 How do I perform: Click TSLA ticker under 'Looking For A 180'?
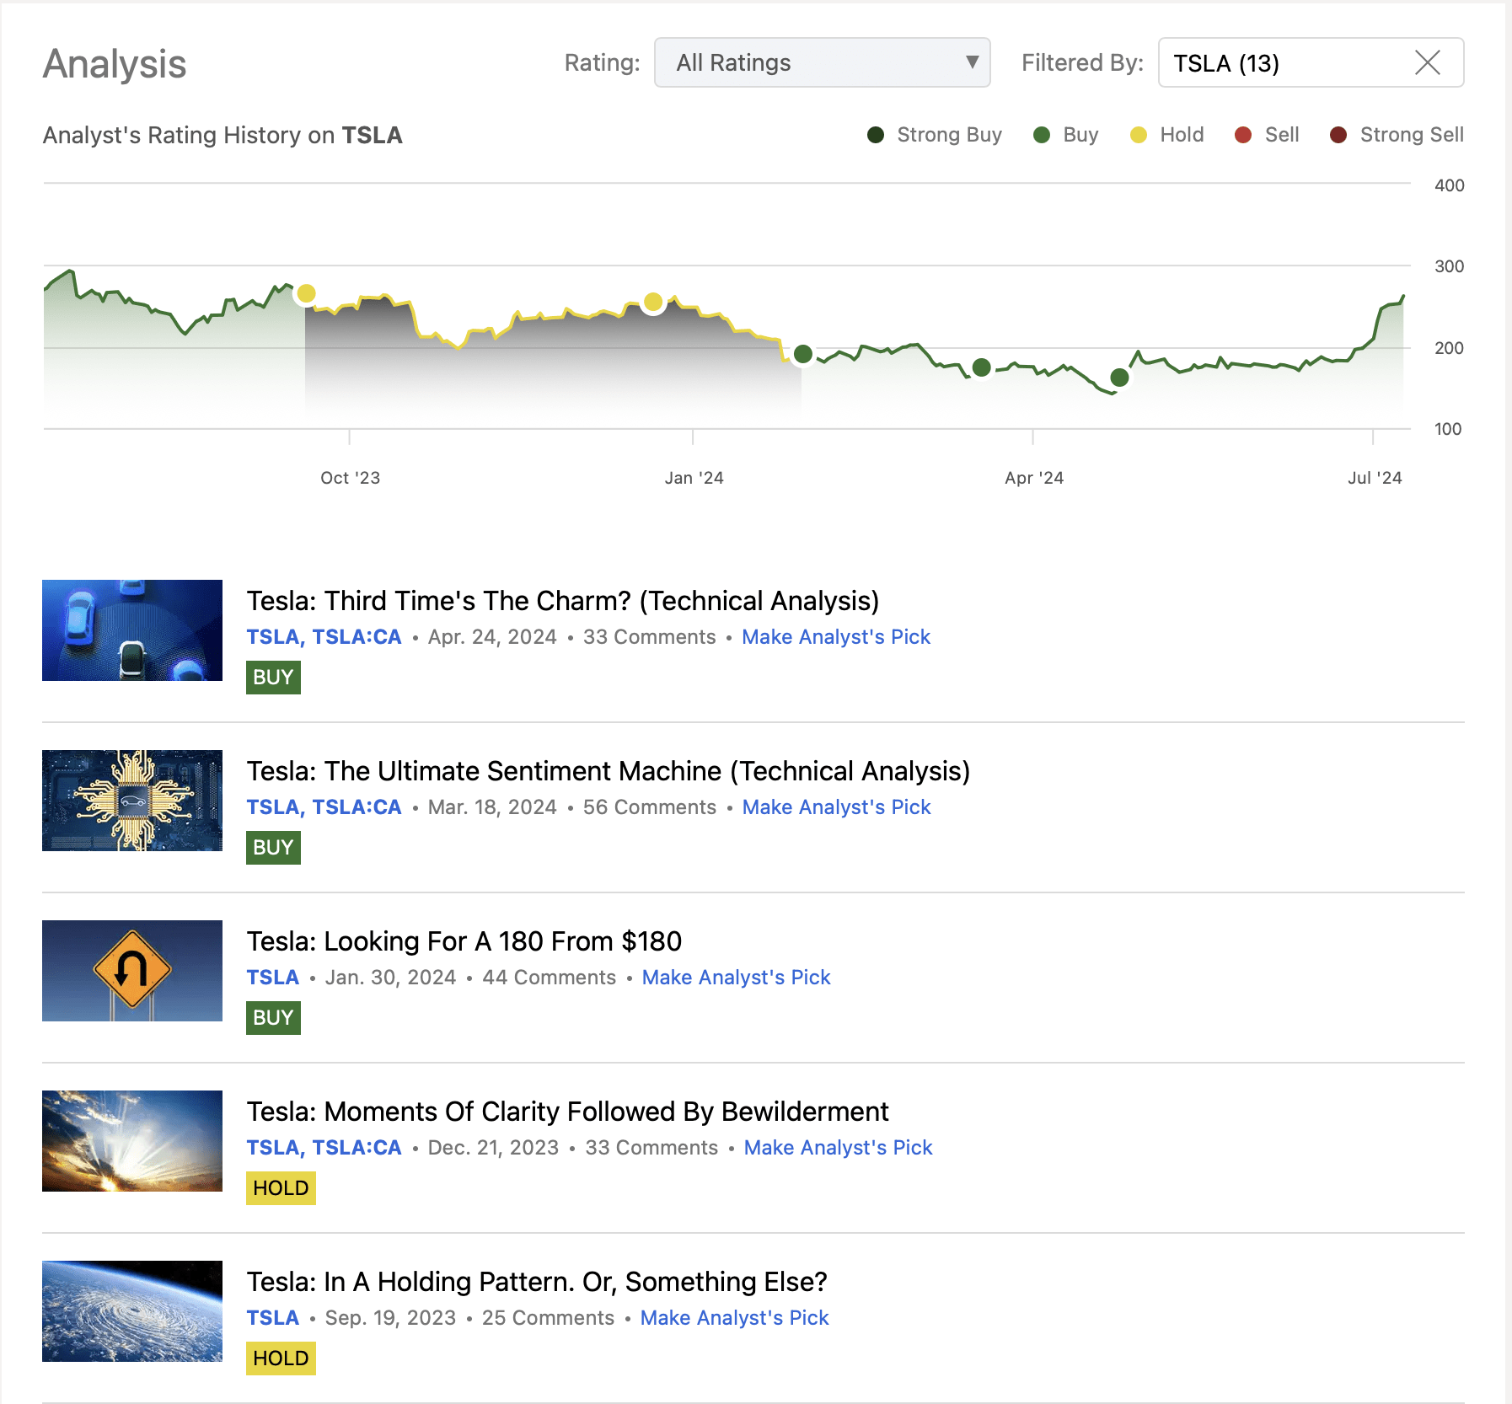[272, 978]
